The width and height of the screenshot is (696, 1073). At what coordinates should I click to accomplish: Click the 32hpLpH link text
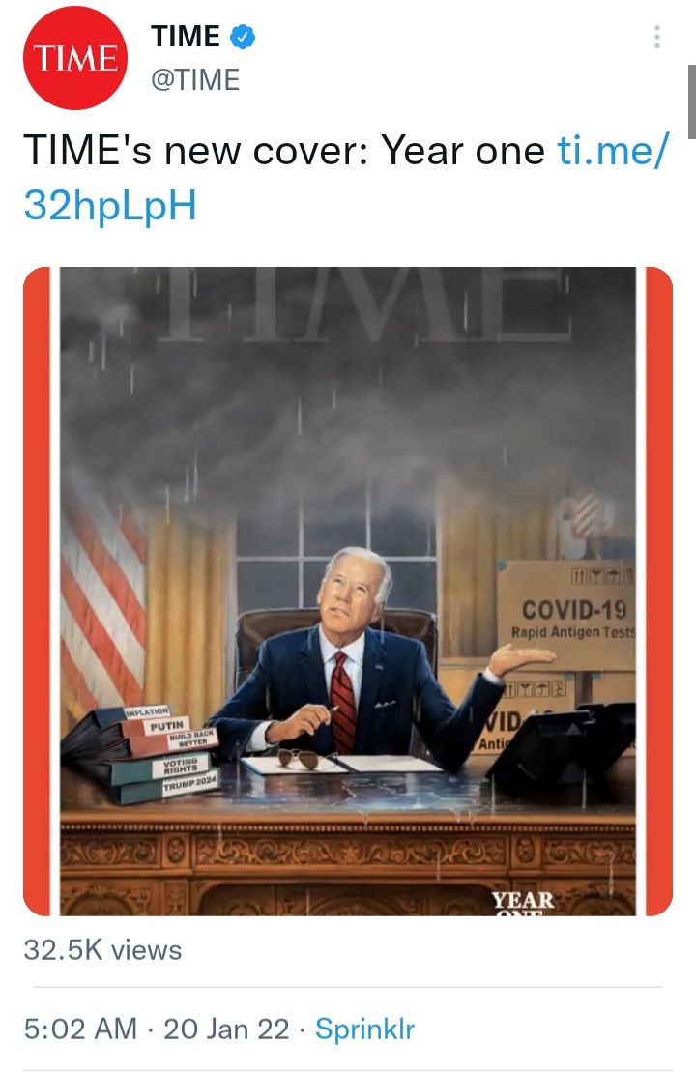coord(110,205)
